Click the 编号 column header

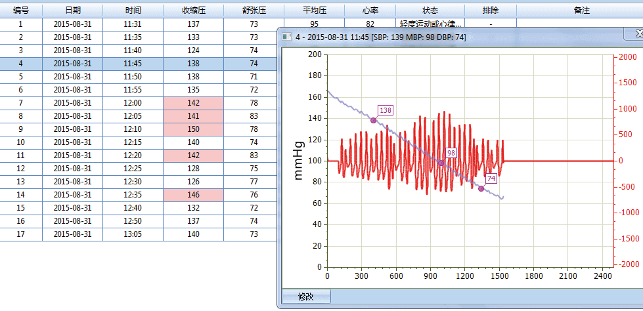[x=21, y=11]
